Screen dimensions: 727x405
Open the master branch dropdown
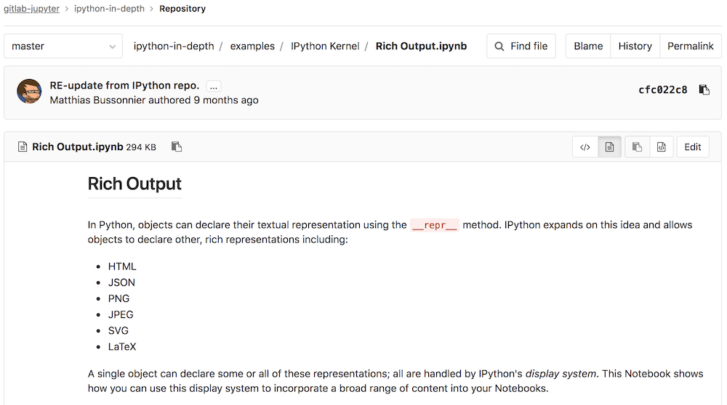[63, 46]
